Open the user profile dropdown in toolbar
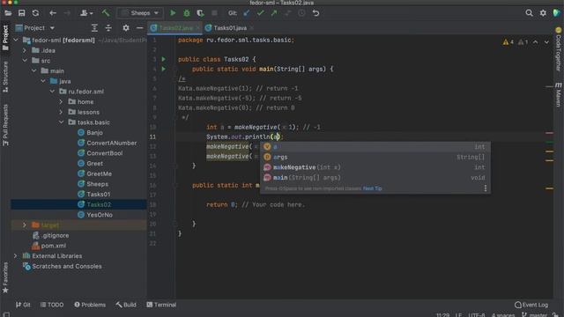The image size is (564, 317). coord(86,13)
